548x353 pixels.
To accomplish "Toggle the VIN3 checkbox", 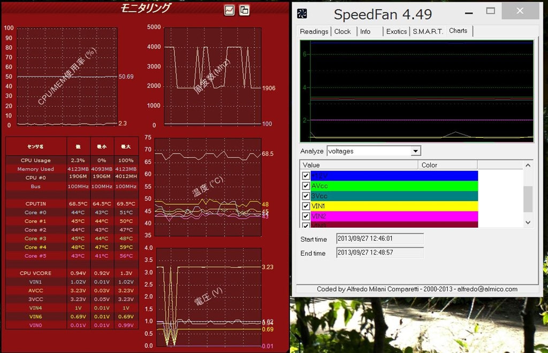I will pos(306,225).
